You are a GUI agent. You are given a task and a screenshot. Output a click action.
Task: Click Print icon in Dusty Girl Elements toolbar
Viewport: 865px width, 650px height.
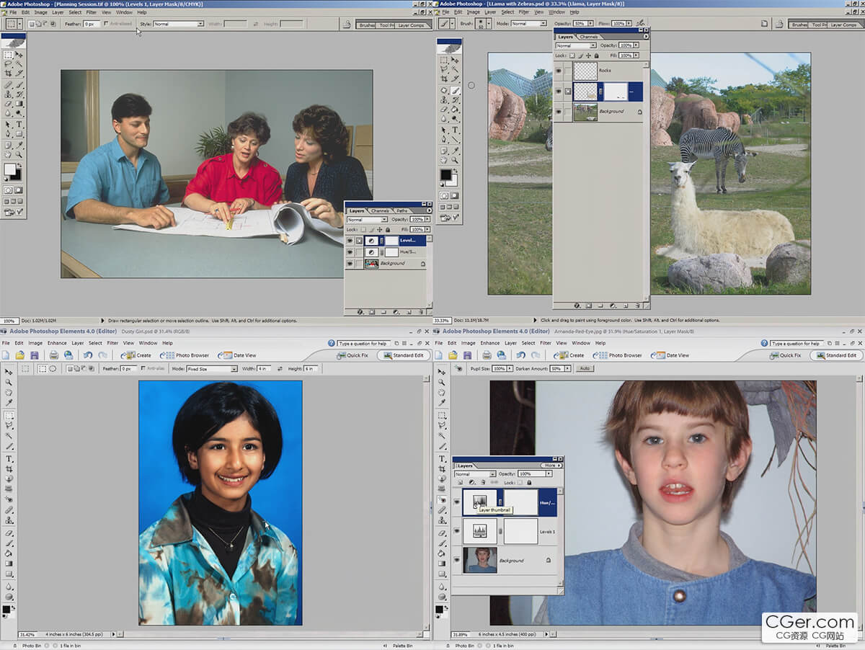click(x=54, y=355)
